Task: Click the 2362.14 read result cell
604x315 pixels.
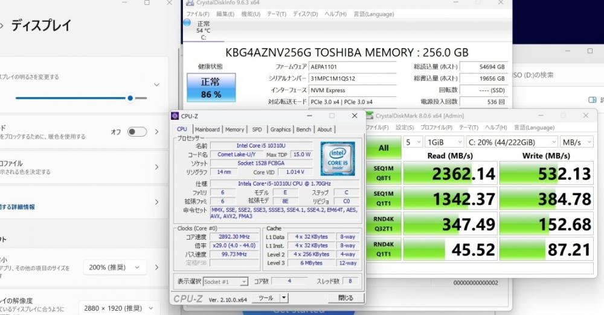Action: click(x=450, y=173)
